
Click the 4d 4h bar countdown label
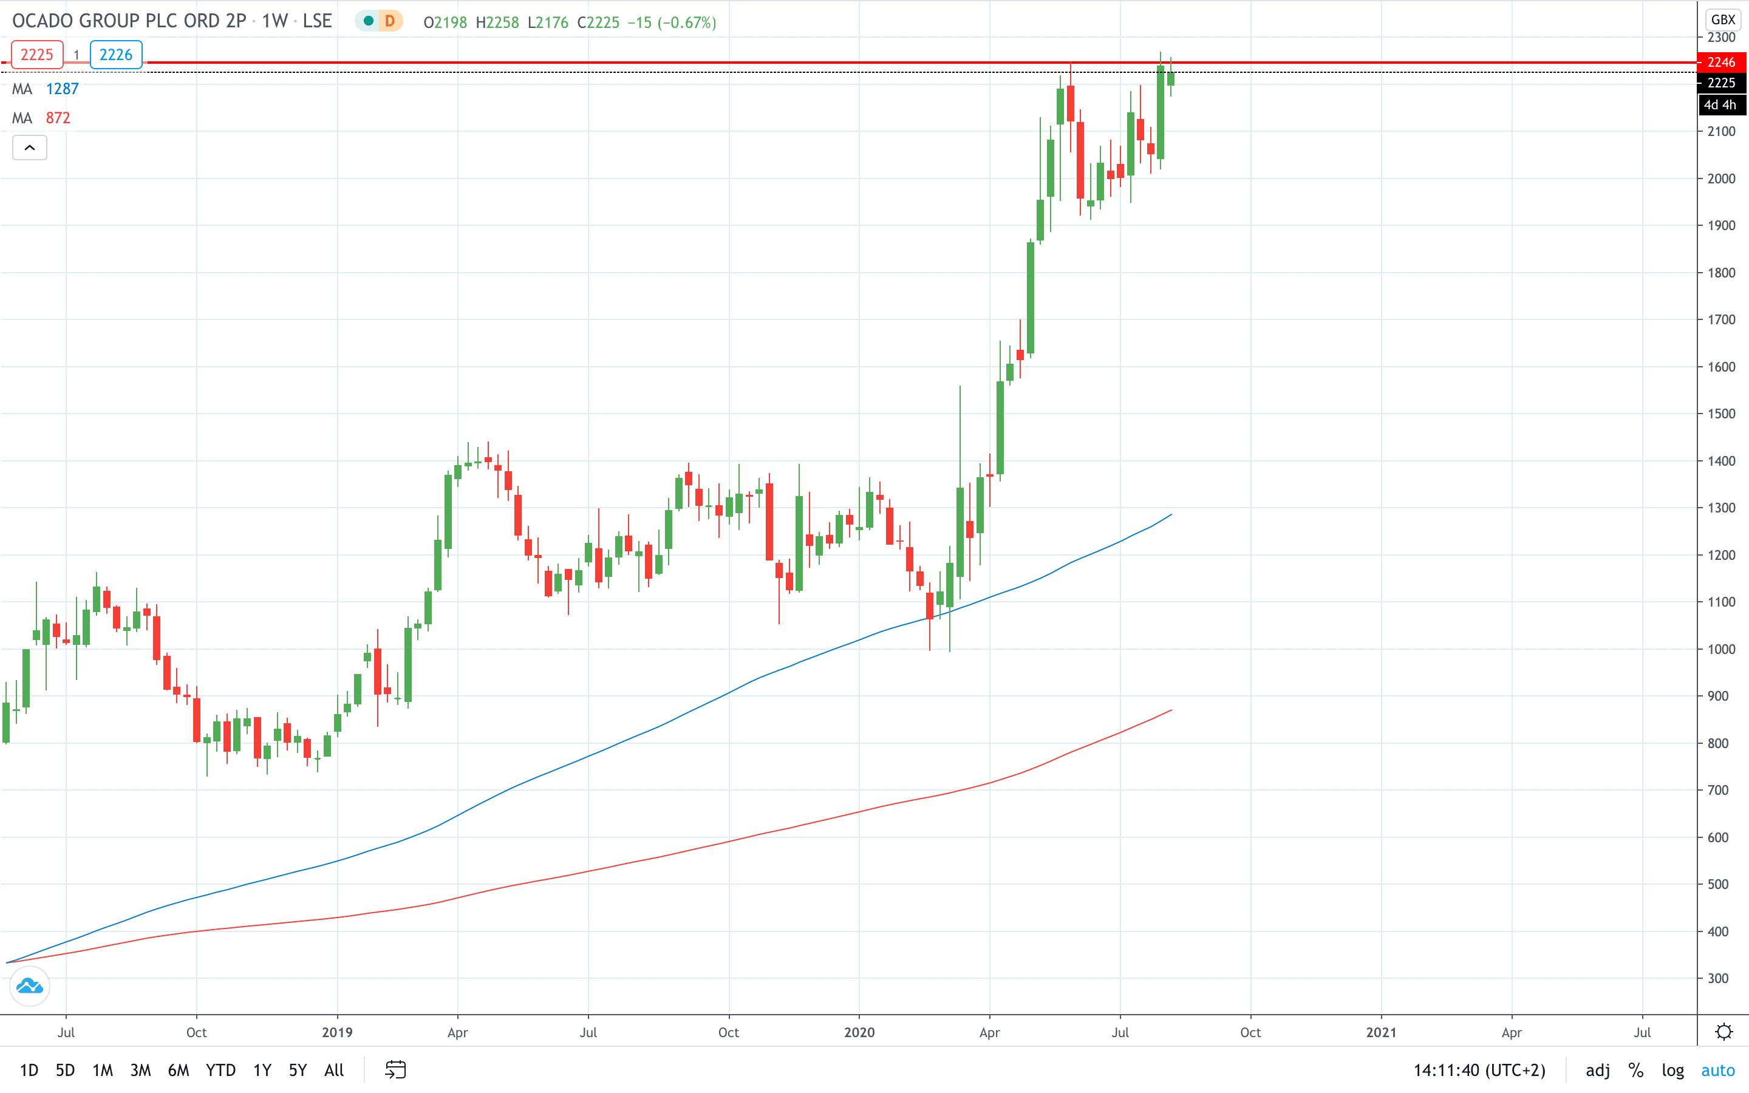[x=1722, y=105]
